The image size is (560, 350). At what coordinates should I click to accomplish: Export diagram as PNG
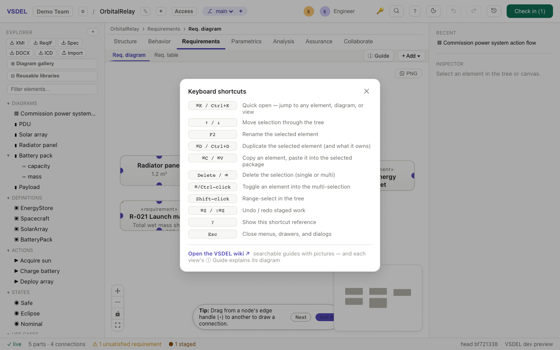408,73
